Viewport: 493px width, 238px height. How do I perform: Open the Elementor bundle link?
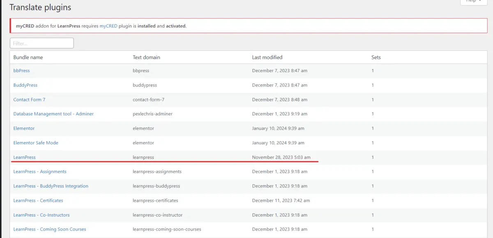click(24, 128)
